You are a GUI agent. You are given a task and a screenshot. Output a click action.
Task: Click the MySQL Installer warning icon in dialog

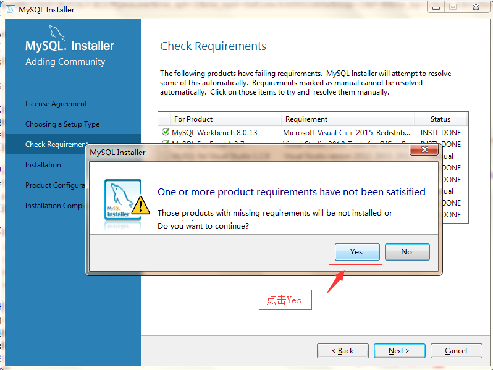[127, 201]
